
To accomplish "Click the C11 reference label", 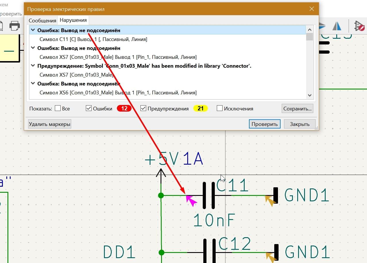I will coord(232,185).
